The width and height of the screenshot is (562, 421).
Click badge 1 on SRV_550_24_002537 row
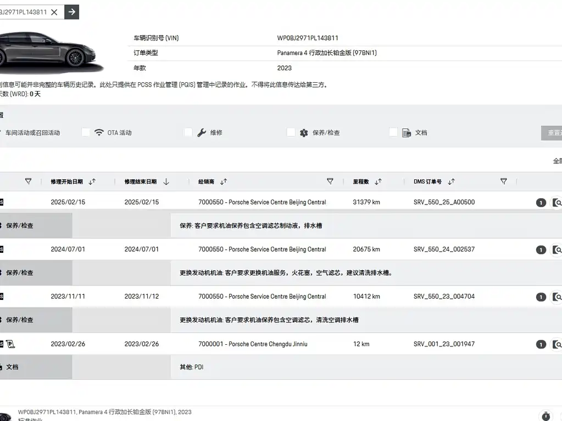point(541,250)
